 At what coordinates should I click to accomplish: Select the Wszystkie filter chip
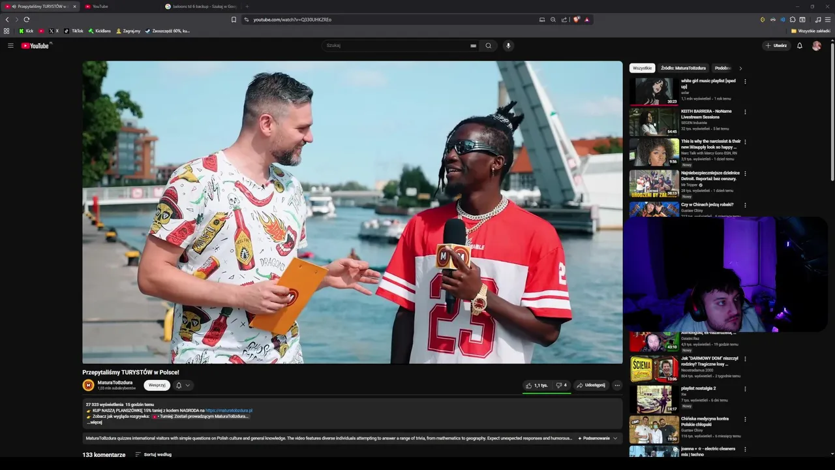[642, 68]
